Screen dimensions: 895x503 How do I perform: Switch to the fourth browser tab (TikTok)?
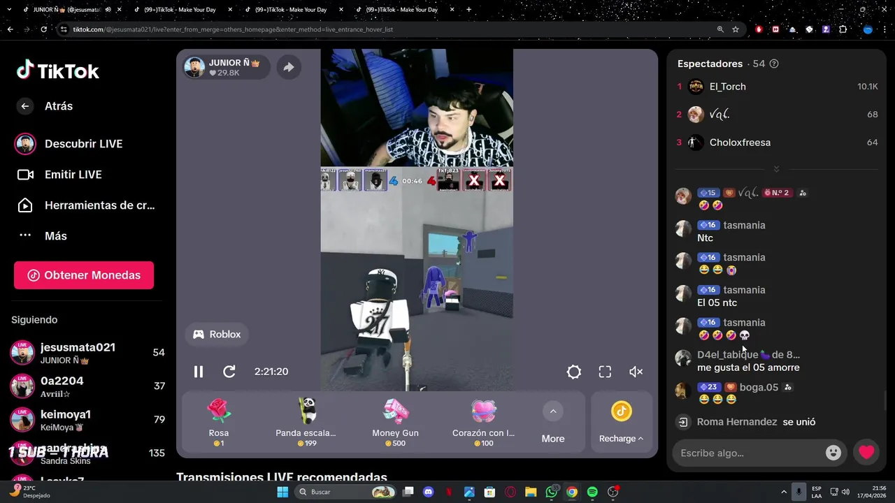coord(402,10)
